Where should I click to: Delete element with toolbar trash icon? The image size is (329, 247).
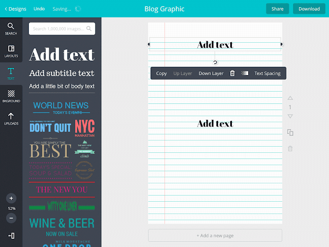click(232, 73)
